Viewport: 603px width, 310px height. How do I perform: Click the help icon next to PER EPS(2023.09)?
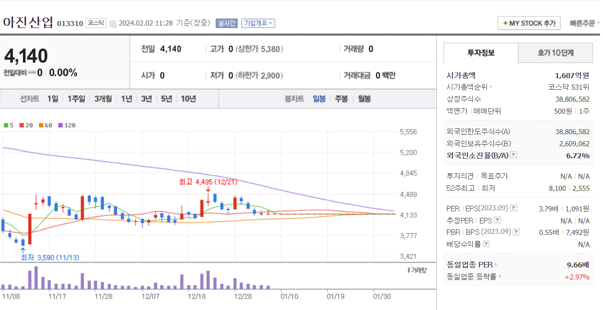tap(513, 208)
